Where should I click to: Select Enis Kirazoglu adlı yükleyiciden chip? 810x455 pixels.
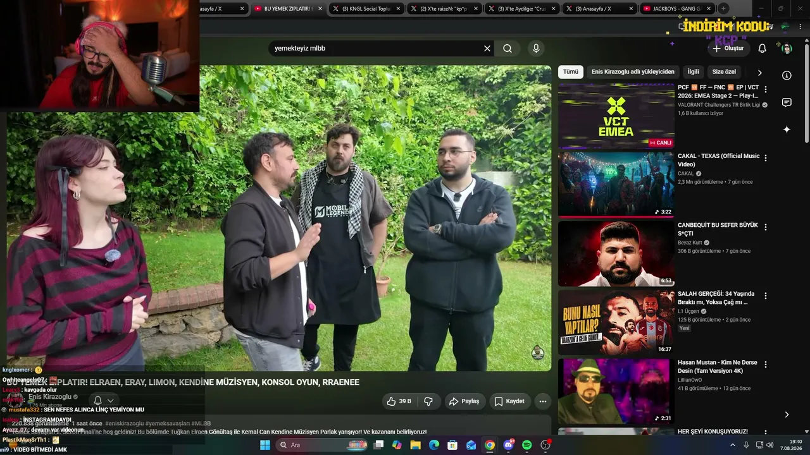pos(633,72)
